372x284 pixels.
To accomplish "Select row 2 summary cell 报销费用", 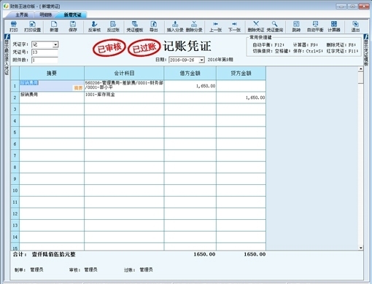I will pos(52,98).
